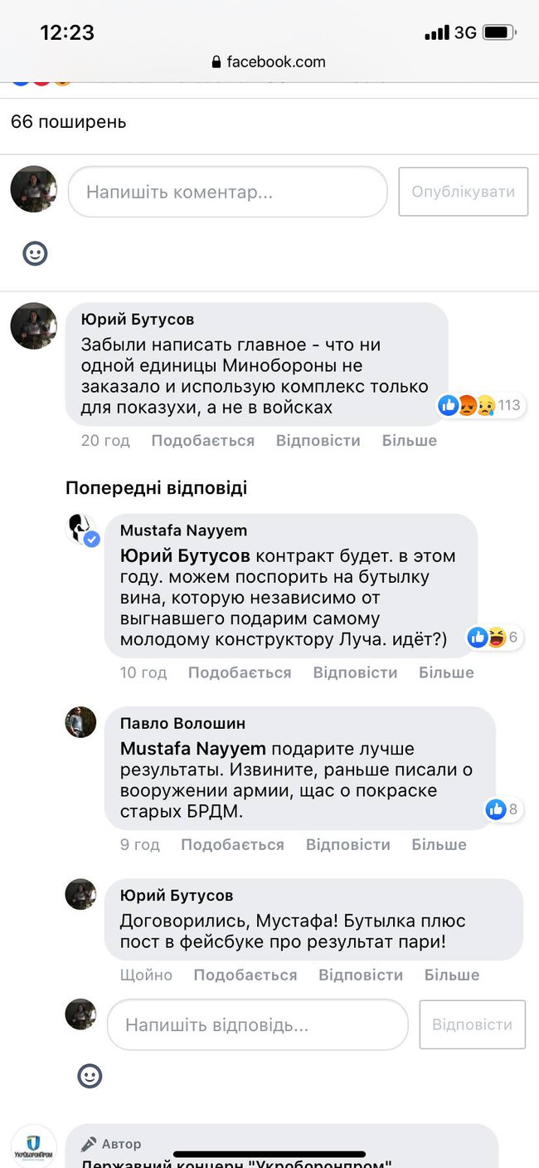
Task: Click the smiley emoji icon below comment field
Action: [34, 253]
